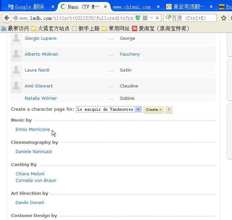Viewport: 232px width, 220px height.
Task: Close the www.chimai.com tab
Action: click(x=158, y=7)
